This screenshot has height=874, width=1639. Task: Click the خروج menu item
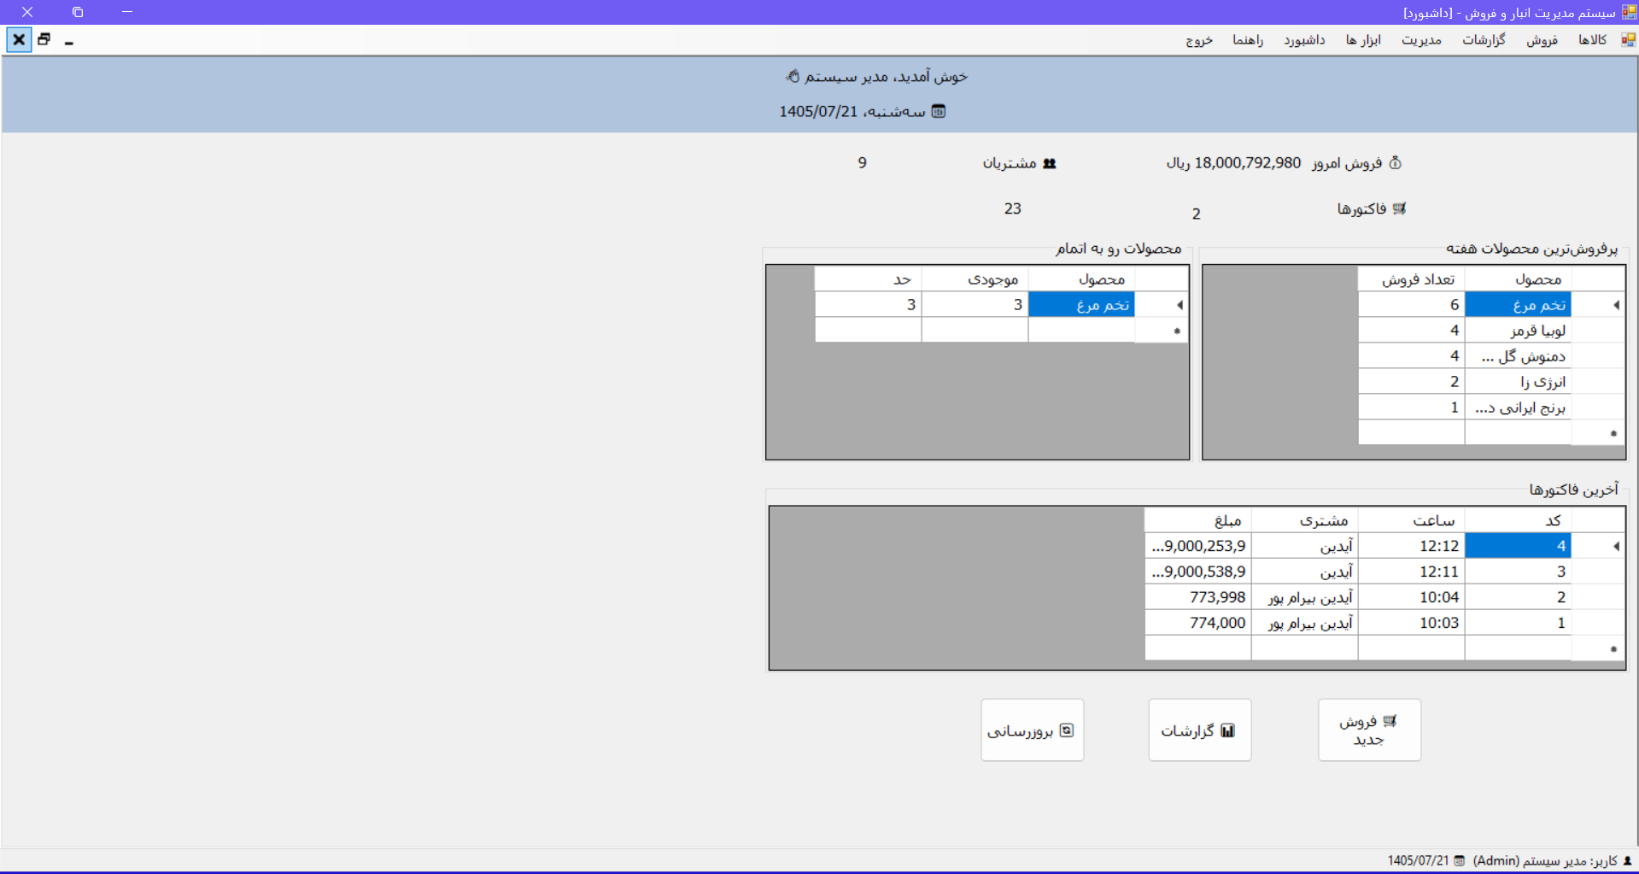[x=1199, y=39]
